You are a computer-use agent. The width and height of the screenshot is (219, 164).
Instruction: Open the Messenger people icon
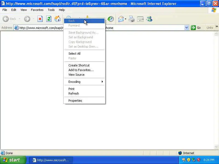(149, 19)
